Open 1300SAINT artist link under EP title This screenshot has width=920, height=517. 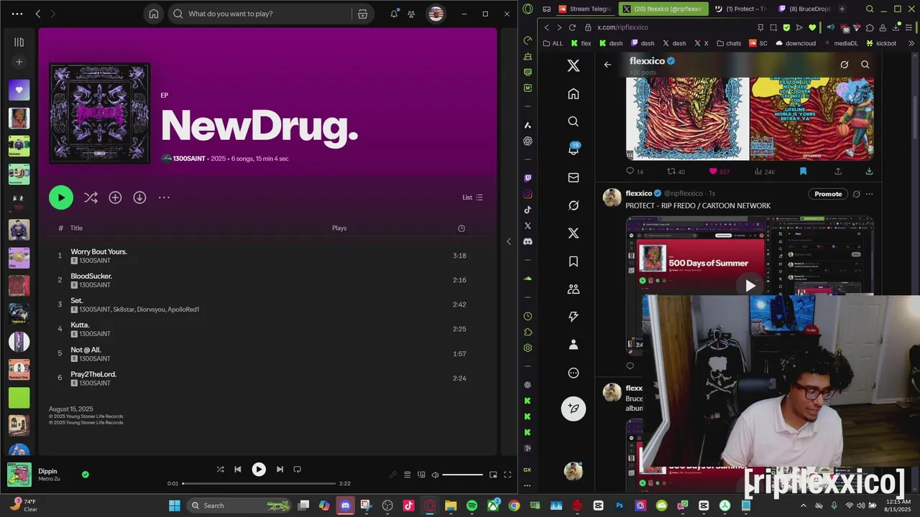(x=189, y=159)
